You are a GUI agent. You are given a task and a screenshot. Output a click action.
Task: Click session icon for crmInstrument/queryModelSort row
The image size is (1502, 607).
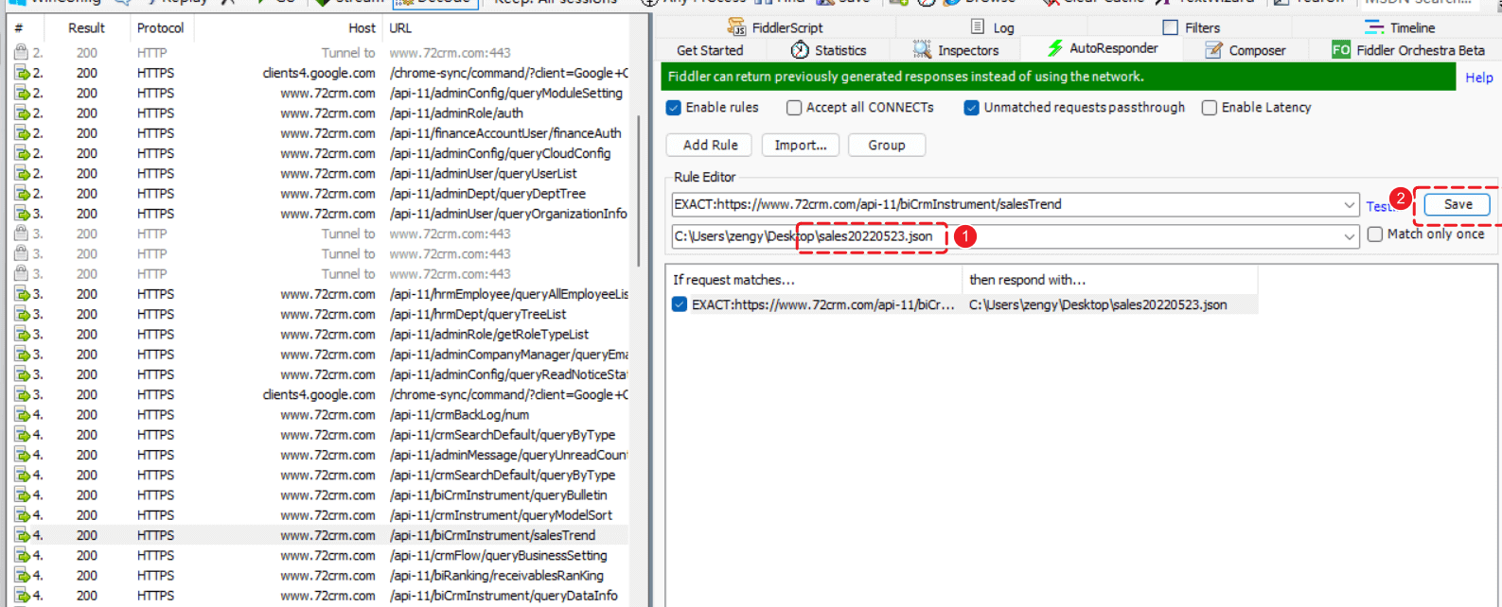(x=22, y=515)
